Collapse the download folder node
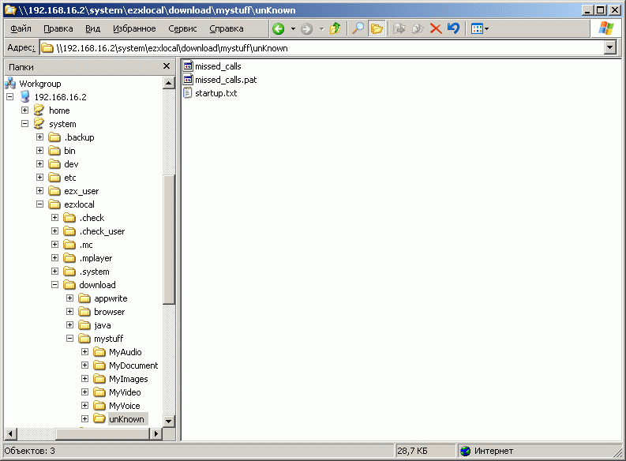The height and width of the screenshot is (461, 626). coord(54,284)
